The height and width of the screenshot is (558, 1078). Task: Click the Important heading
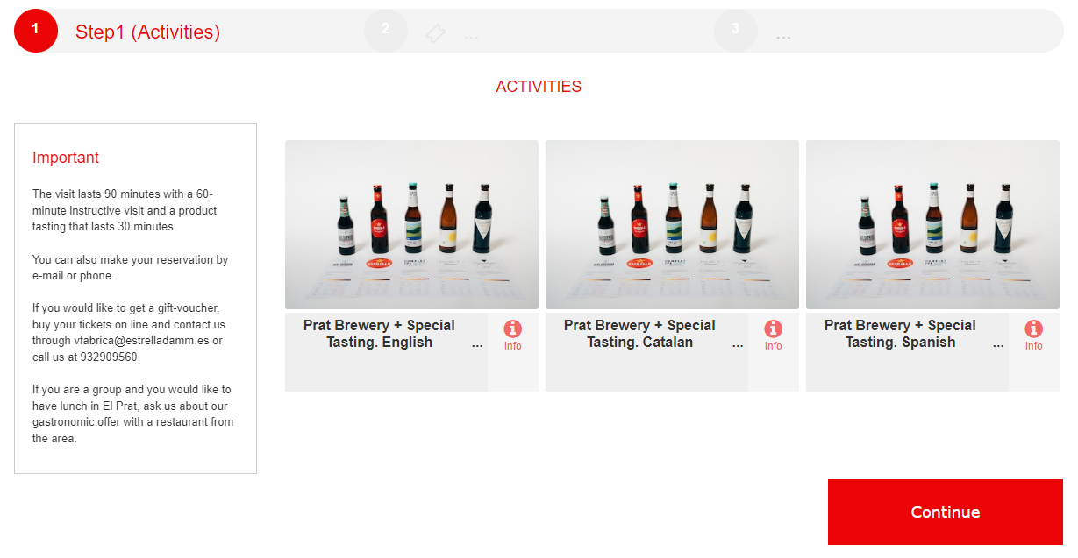[66, 158]
